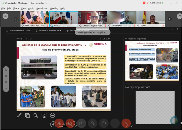
Task: Select the pen annotation tool under the slide
Action: 19,115
